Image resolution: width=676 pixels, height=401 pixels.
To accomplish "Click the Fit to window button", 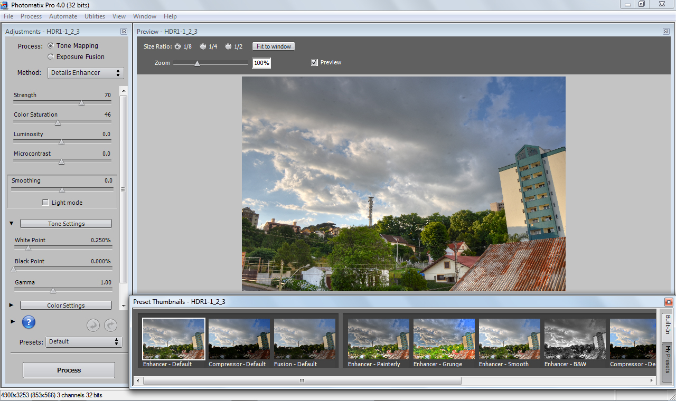I will coord(274,46).
